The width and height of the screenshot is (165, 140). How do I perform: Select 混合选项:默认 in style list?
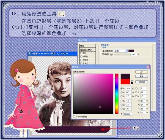click(x=87, y=50)
